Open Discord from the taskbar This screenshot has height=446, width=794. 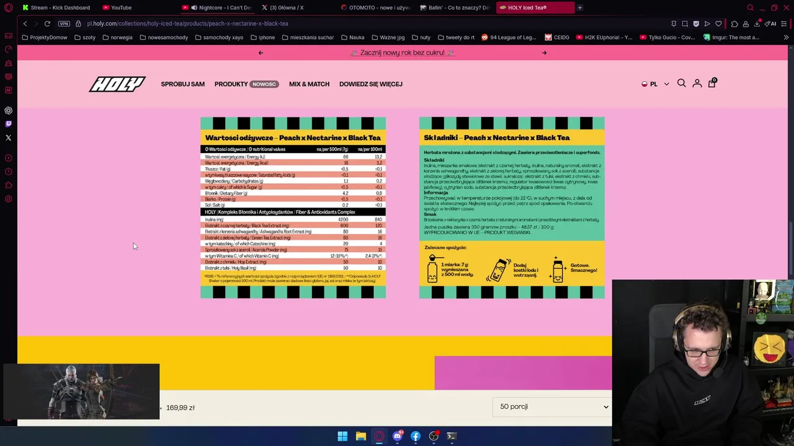(397, 436)
